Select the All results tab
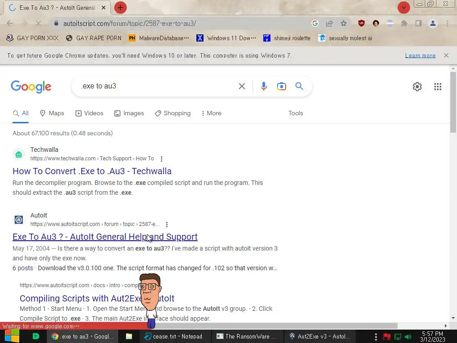This screenshot has height=343, width=457. click(21, 113)
